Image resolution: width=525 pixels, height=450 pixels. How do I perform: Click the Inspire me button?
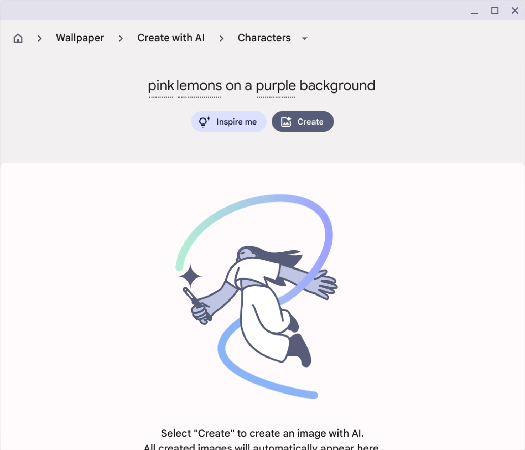228,121
